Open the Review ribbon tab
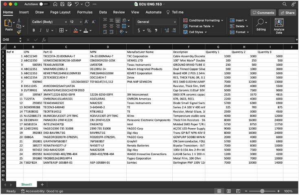299x195 pixels. pos(119,12)
